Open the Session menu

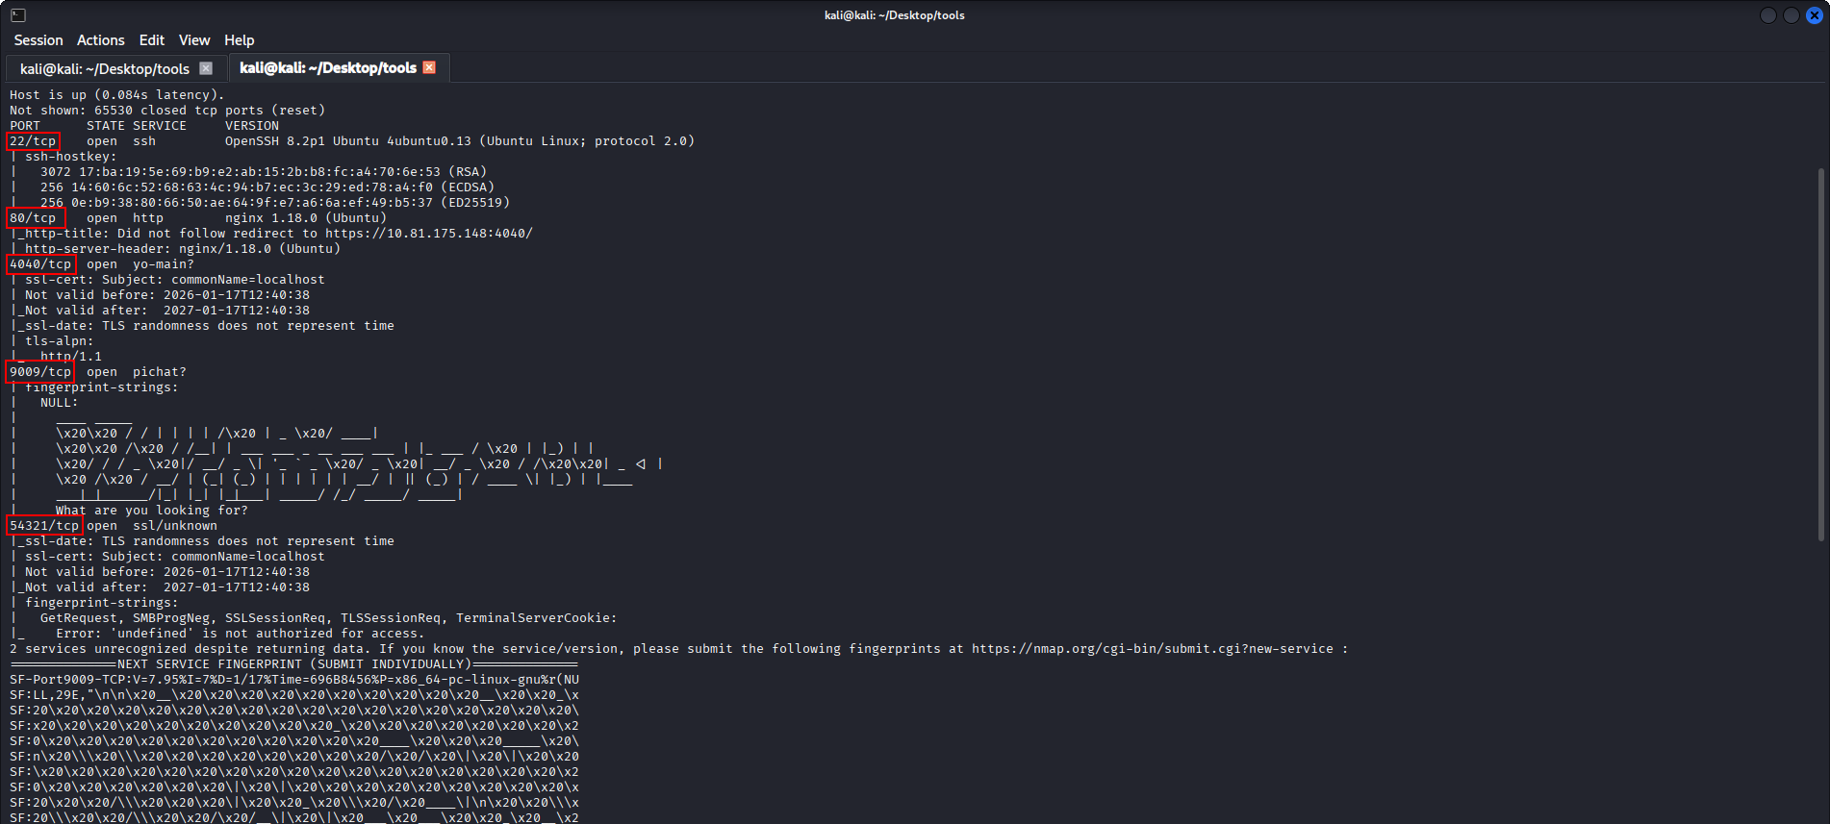(38, 40)
